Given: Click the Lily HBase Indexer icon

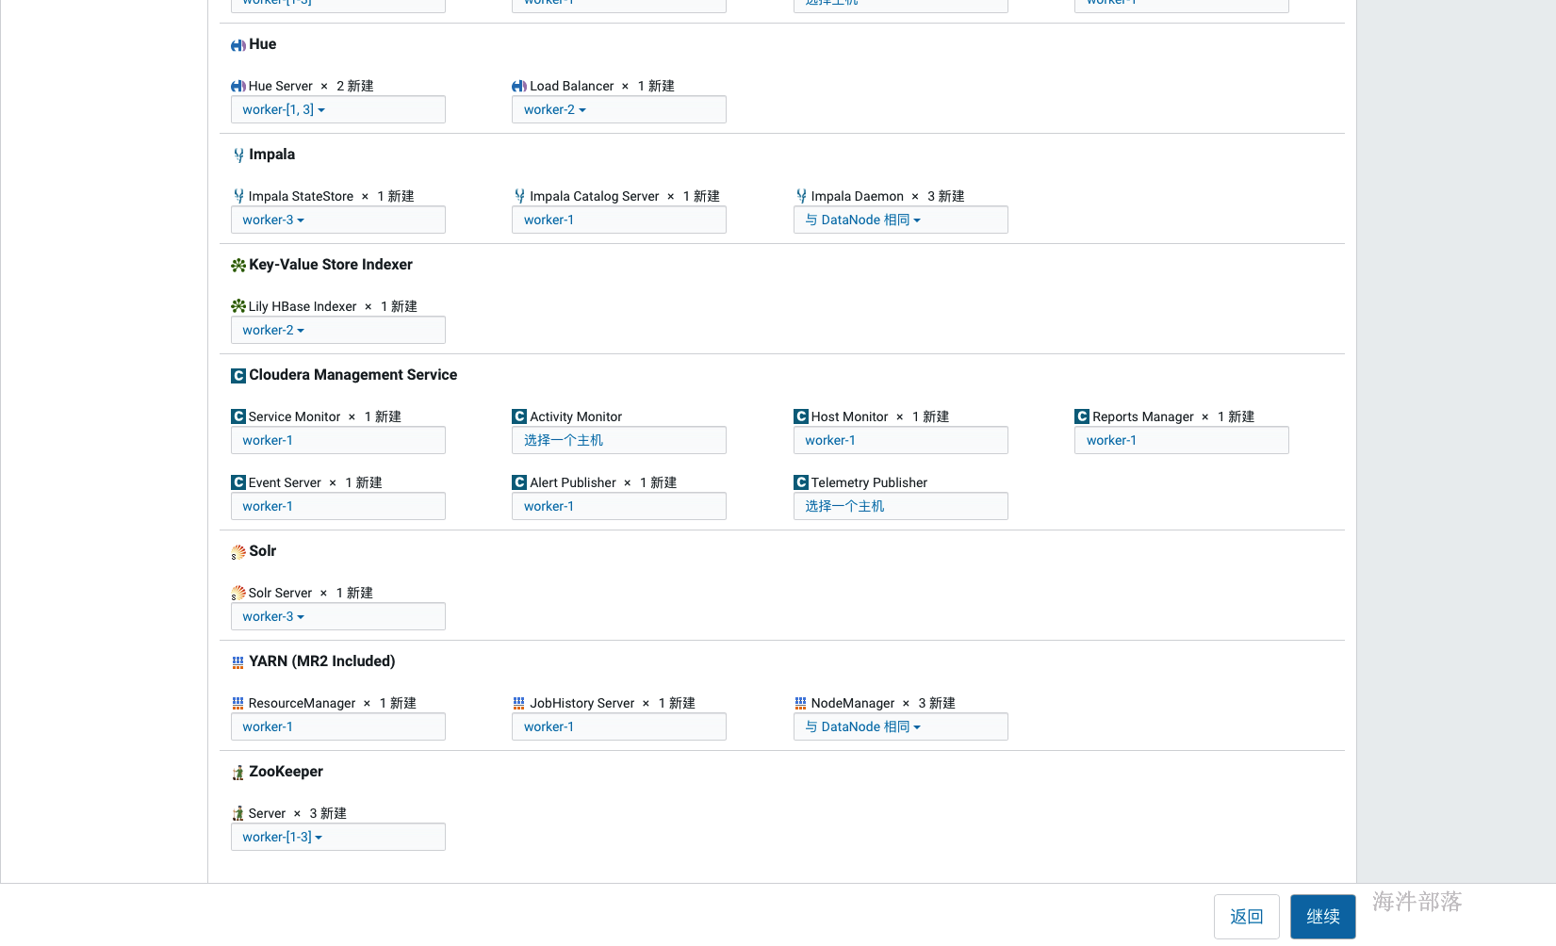Looking at the screenshot, I should pos(238,307).
